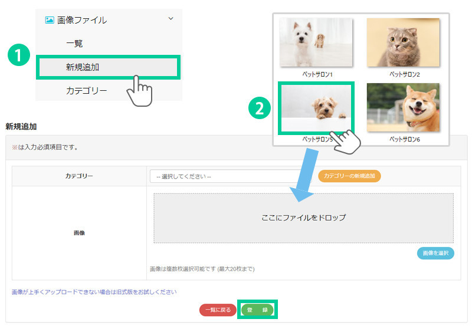472x332 pixels.
Task: Open 一覧 in the sidebar menu
Action: 74,43
